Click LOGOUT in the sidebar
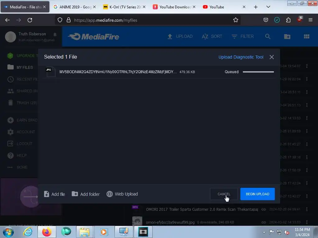Image resolution: width=318 pixels, height=238 pixels. point(20,144)
